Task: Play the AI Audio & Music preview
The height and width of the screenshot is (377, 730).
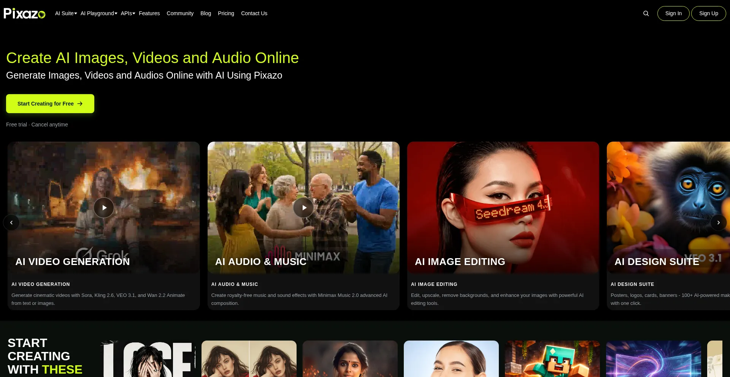Action: click(303, 208)
